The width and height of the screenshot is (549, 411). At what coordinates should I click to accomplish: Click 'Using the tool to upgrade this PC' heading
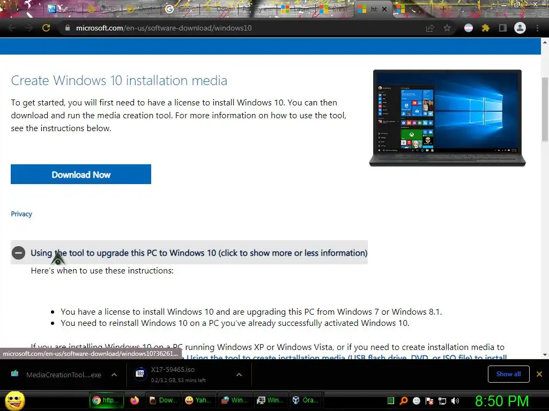[x=199, y=253]
